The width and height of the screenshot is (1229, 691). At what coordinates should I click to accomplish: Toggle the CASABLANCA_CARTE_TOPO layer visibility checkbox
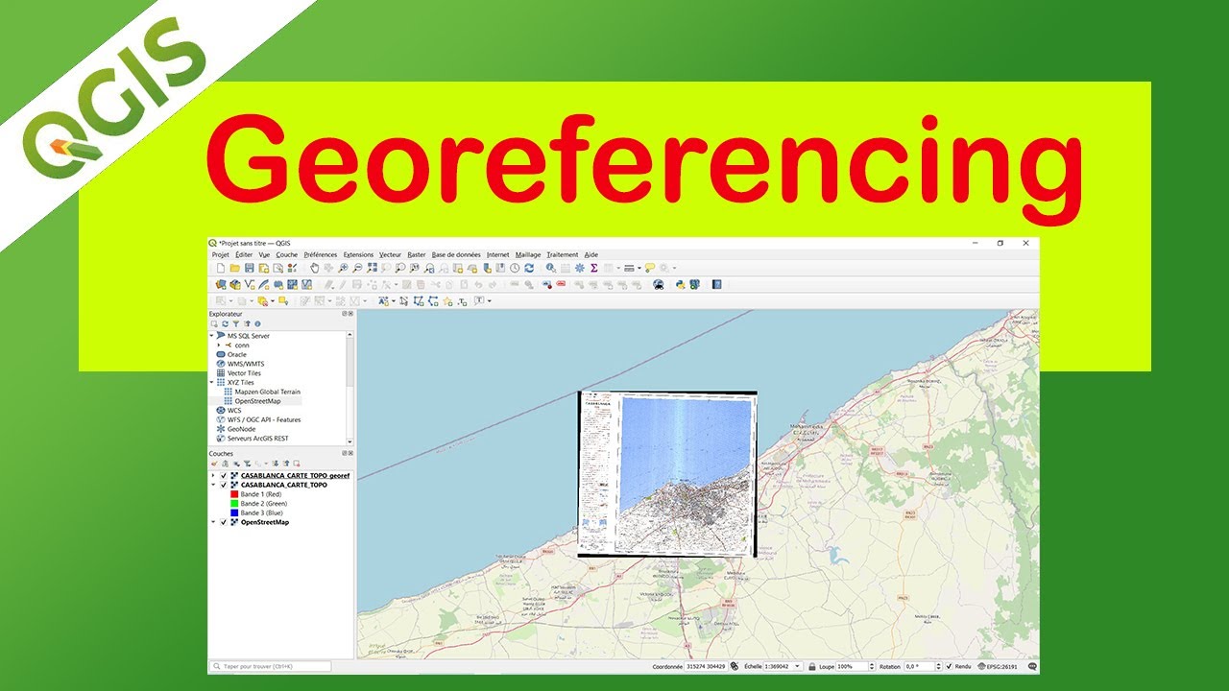[224, 485]
